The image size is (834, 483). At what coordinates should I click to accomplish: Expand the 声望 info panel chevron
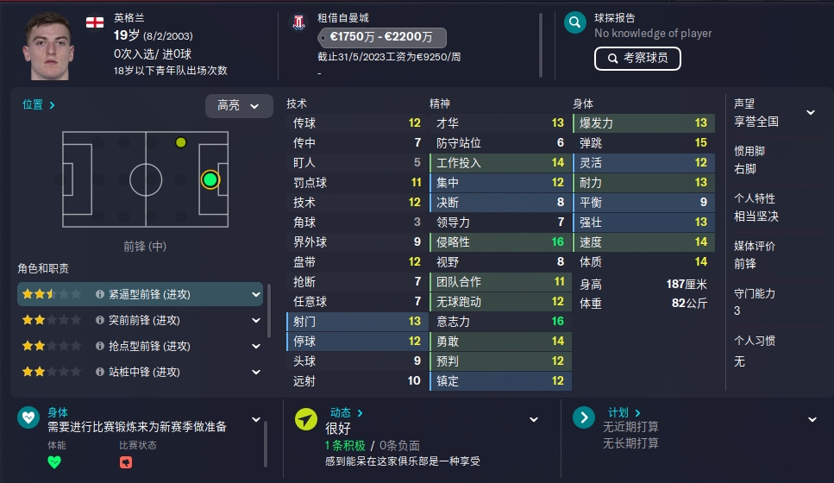[x=811, y=112]
